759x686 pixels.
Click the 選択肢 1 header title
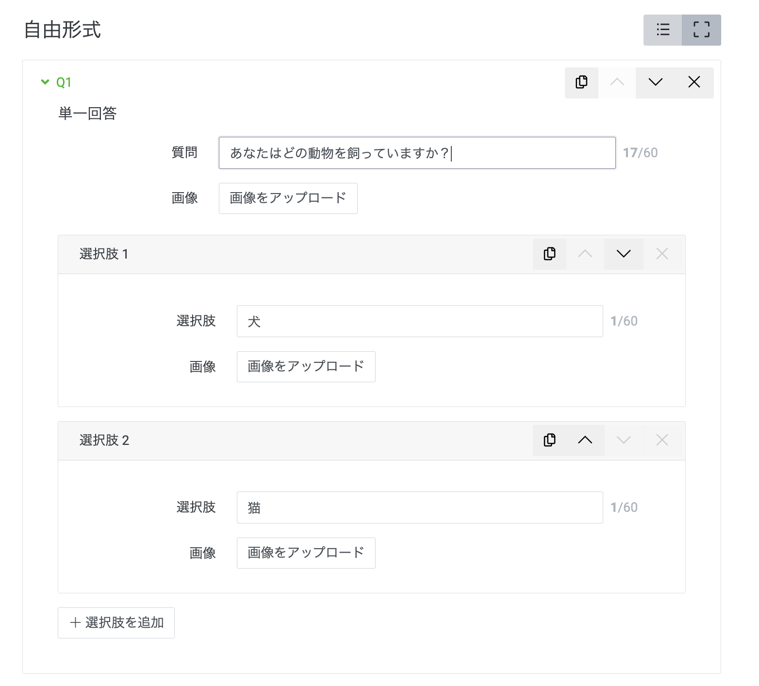tap(104, 254)
